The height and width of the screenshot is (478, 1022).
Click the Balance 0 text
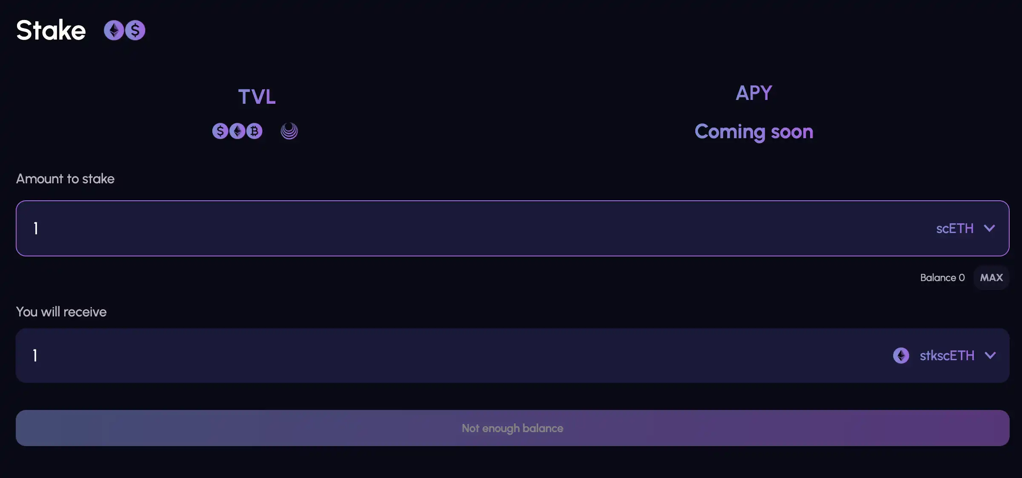point(942,278)
